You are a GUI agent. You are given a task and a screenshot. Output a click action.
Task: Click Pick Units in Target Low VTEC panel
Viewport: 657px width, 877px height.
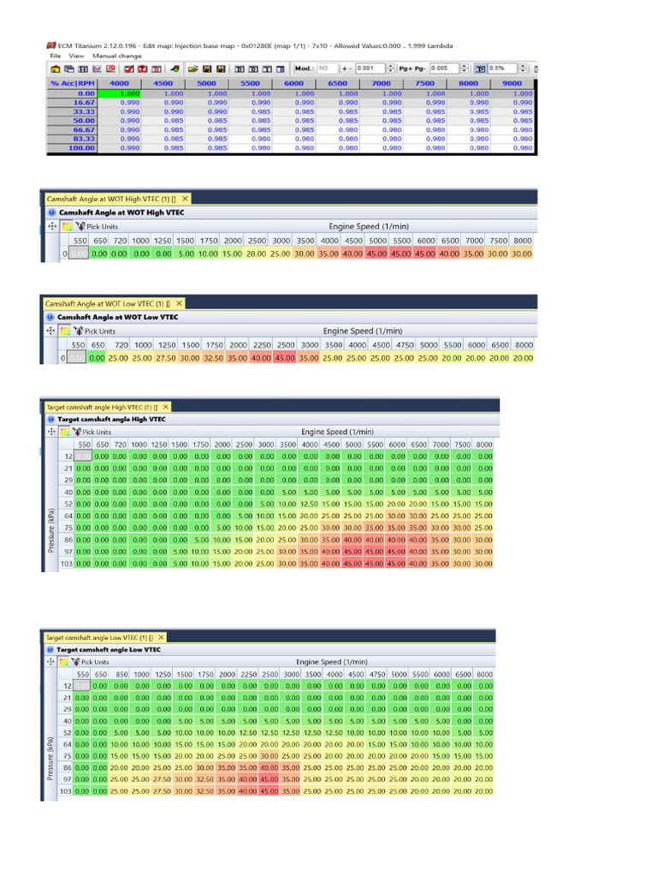click(x=91, y=662)
